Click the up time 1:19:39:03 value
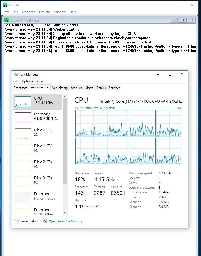Image resolution: width=201 pixels, height=256 pixels. 87,207
